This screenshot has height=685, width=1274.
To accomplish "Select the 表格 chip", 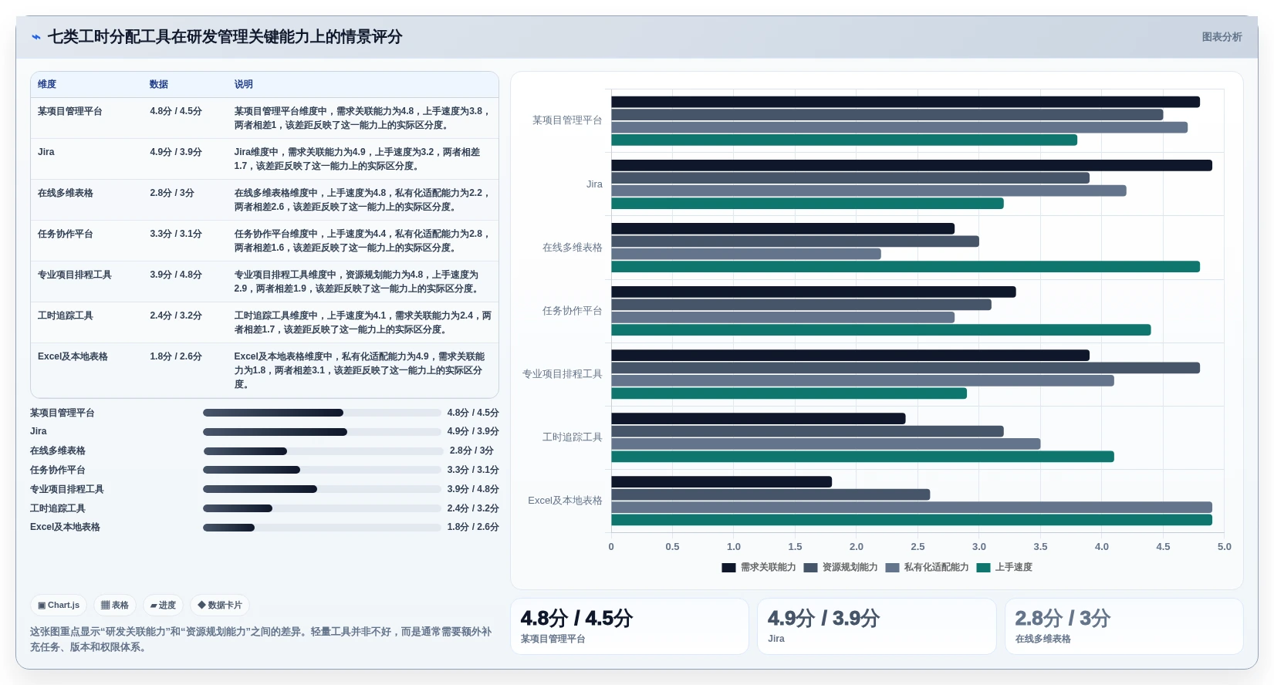I will [x=115, y=606].
